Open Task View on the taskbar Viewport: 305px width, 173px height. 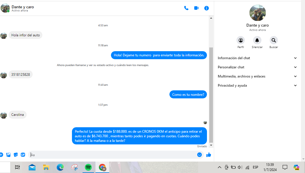point(17,167)
